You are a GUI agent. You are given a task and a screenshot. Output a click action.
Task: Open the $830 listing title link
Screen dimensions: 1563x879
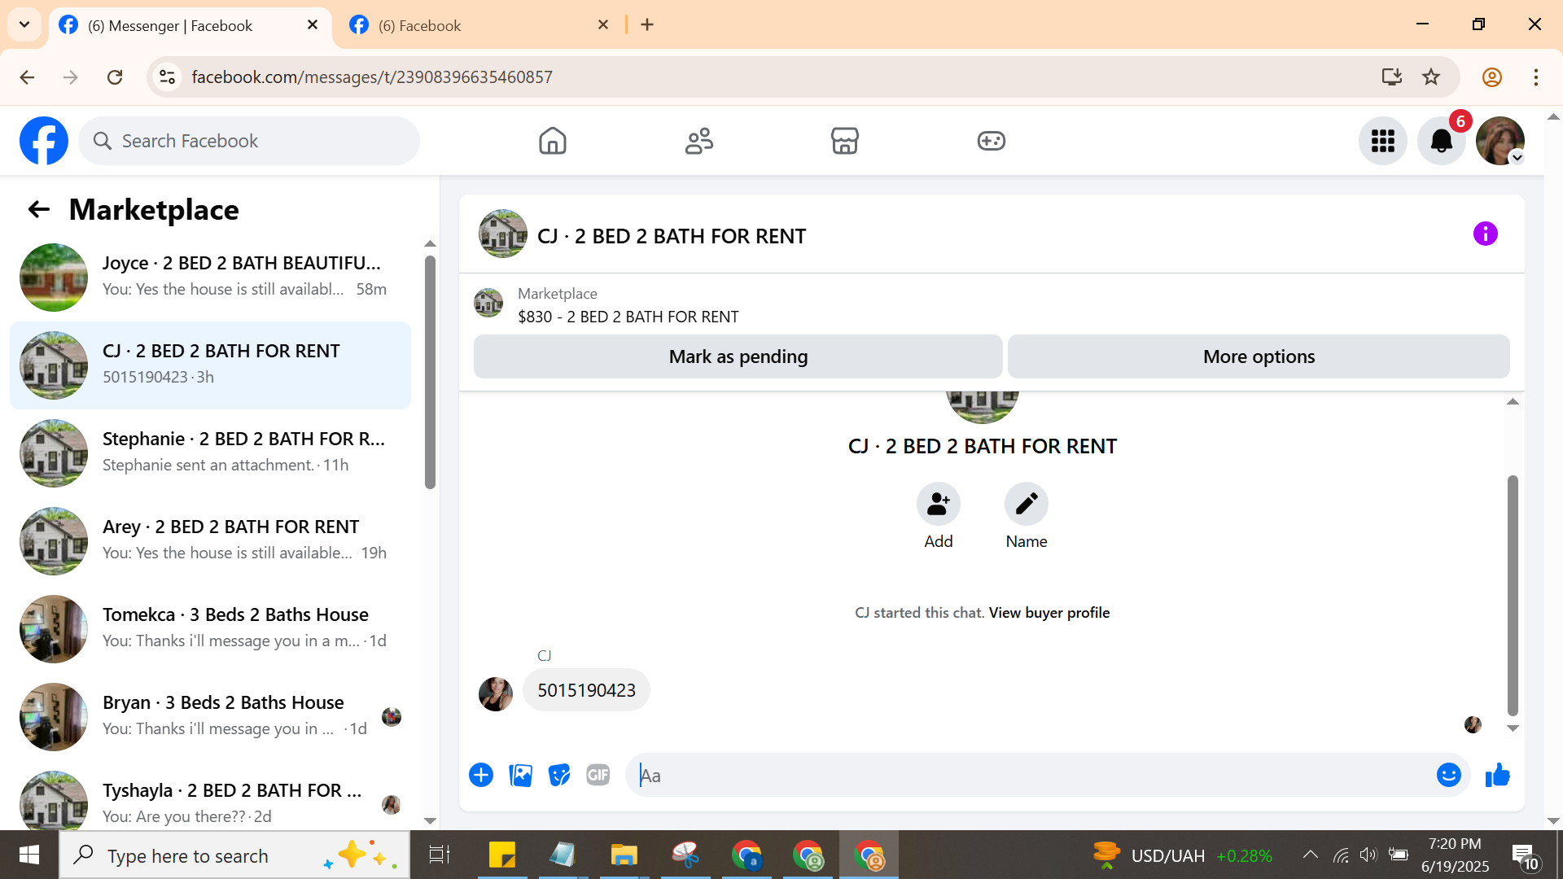[628, 317]
